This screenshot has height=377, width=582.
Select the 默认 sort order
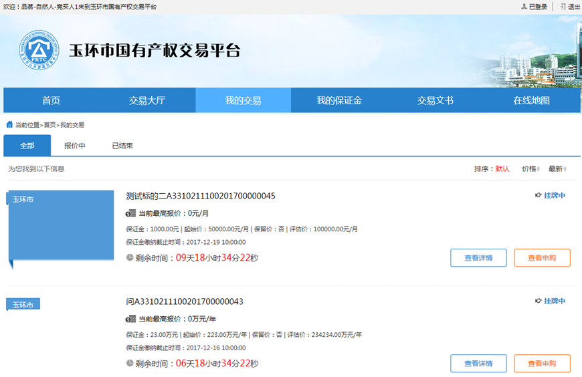502,169
